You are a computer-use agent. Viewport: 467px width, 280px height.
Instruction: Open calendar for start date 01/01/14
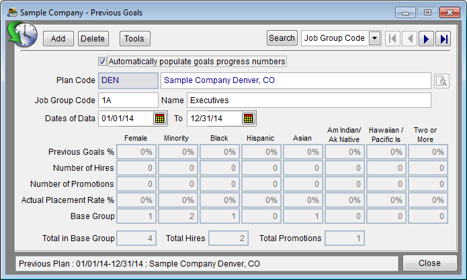pos(159,119)
